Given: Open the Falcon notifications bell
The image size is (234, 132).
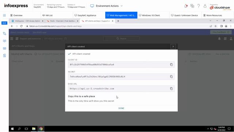Looking at the screenshot, I should (x=219, y=39).
